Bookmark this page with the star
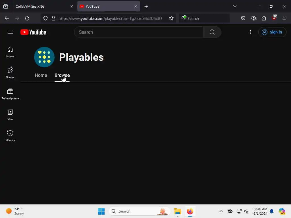The height and width of the screenshot is (218, 291). pyautogui.click(x=171, y=18)
